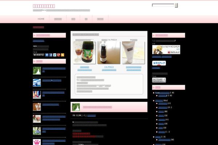
Task: Click the OKITEGAMI gray banner
Action: [159, 80]
